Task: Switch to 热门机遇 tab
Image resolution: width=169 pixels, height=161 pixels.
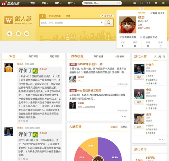Action: 98,56
